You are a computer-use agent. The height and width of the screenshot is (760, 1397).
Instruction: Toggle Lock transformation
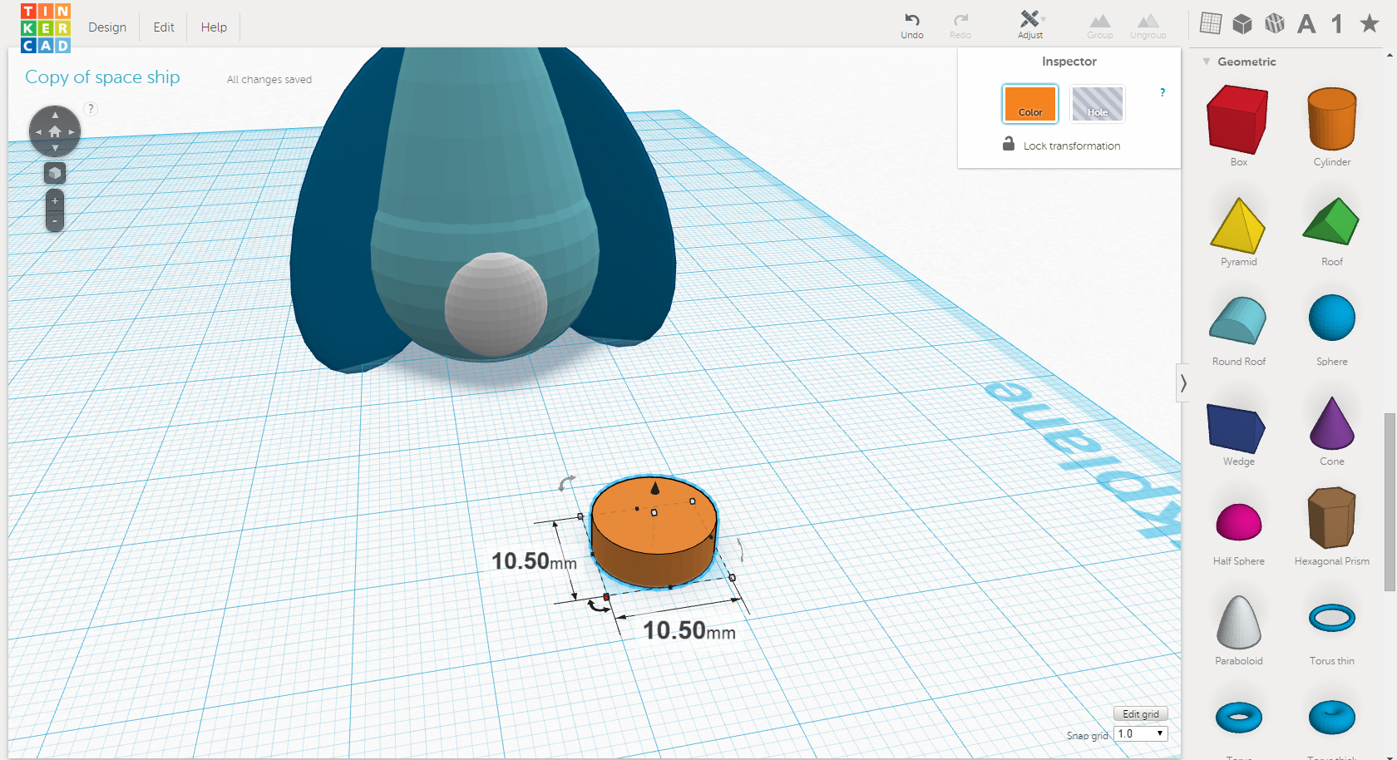click(1062, 145)
